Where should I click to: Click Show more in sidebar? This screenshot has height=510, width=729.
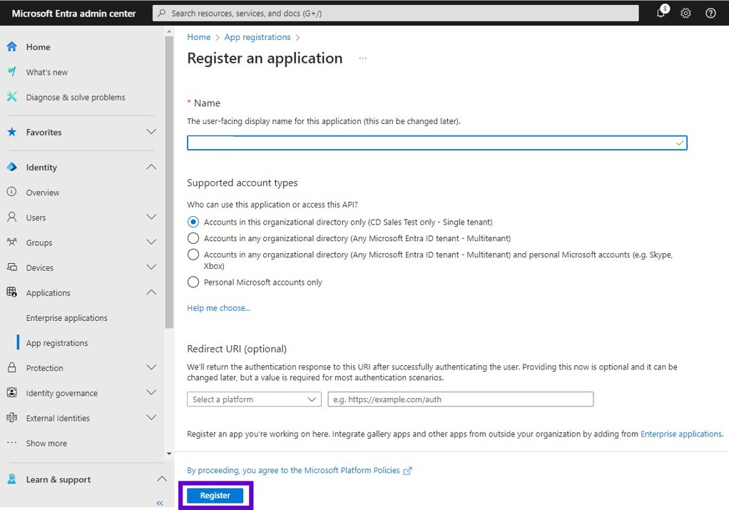pyautogui.click(x=46, y=444)
